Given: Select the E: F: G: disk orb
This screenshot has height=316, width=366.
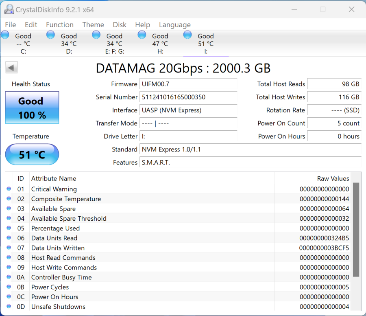Looking at the screenshot, I should click(96, 35).
